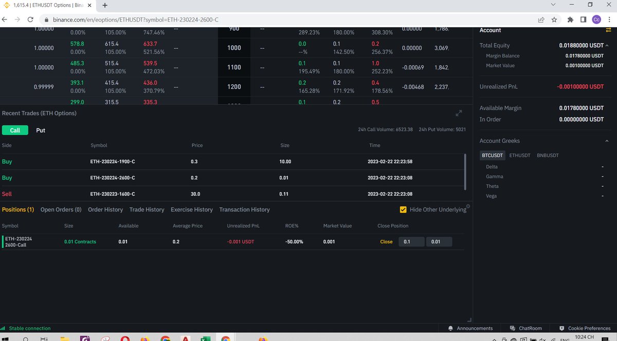Click the Total Equity 0.01880000 USDT value
The image size is (617, 341).
click(x=581, y=46)
